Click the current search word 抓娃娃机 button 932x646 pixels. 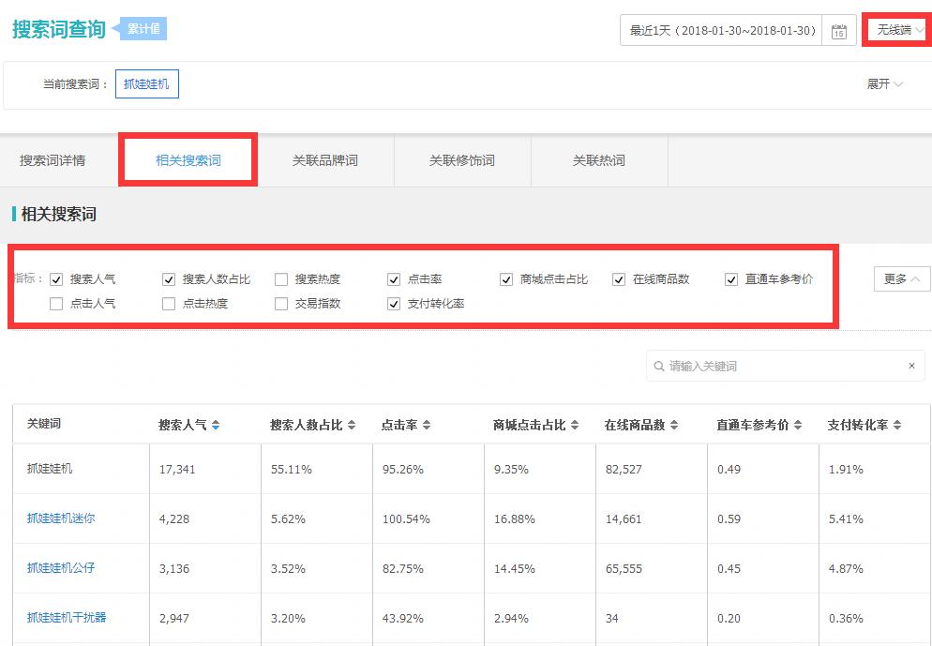pos(146,83)
